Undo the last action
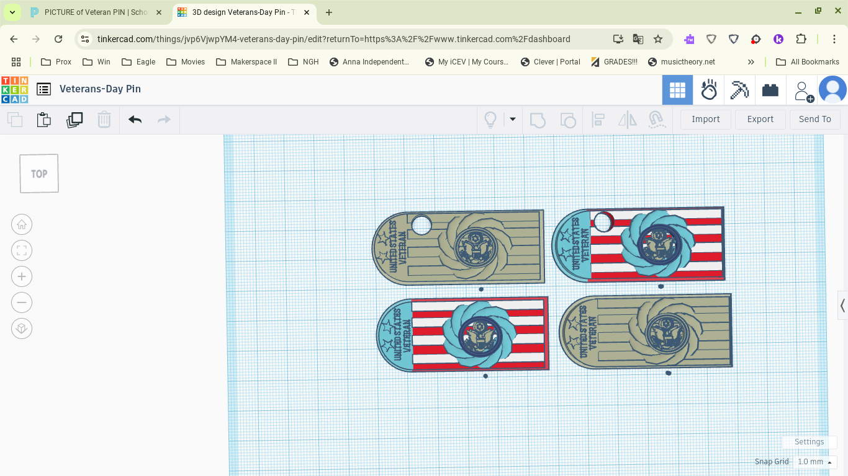The width and height of the screenshot is (848, 476). coord(135,120)
